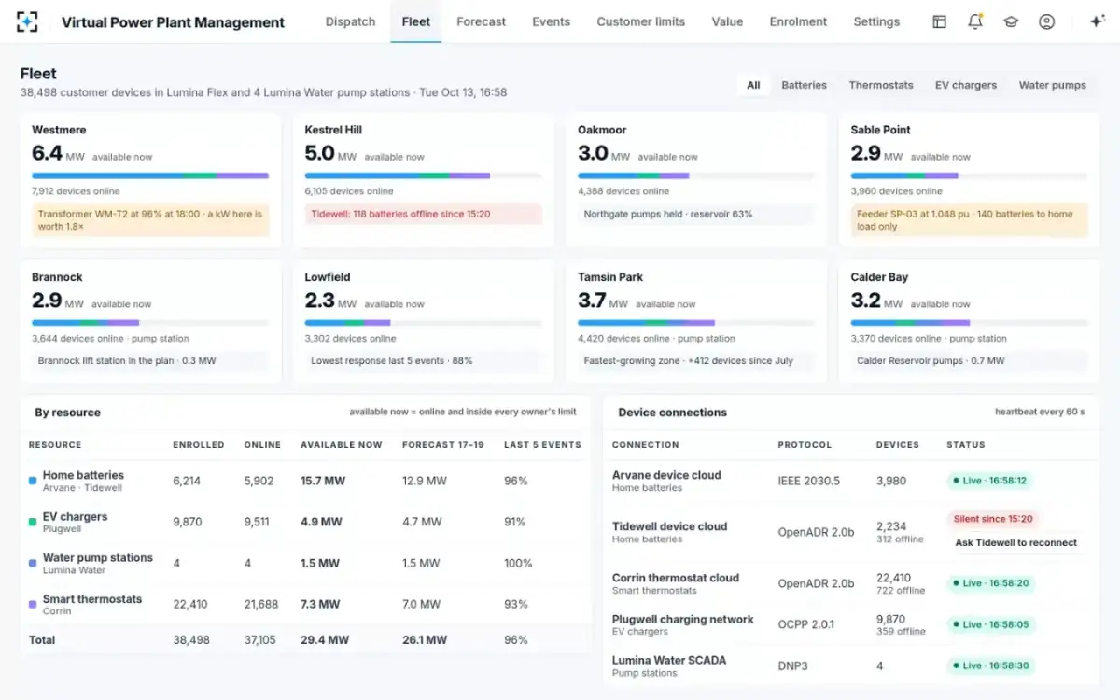The height and width of the screenshot is (700, 1120).
Task: Click the Westmere capacity bar
Action: [x=150, y=175]
